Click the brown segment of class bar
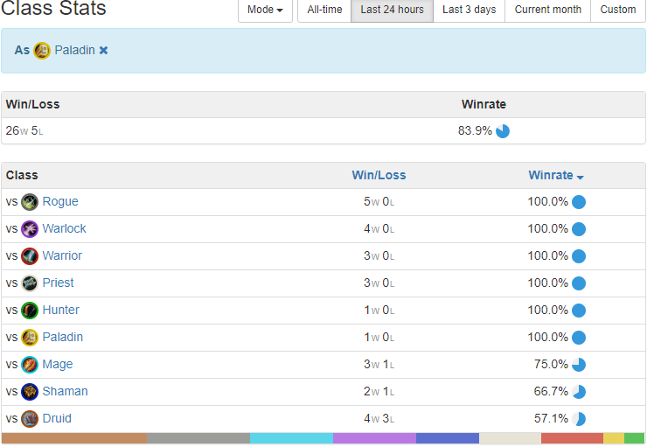Viewport: 668px width, 447px height. tap(74, 438)
